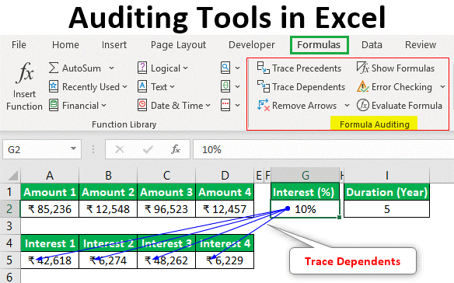Click the formula bar Cancel X icon
Screen dimensions: 454x283
coord(119,149)
